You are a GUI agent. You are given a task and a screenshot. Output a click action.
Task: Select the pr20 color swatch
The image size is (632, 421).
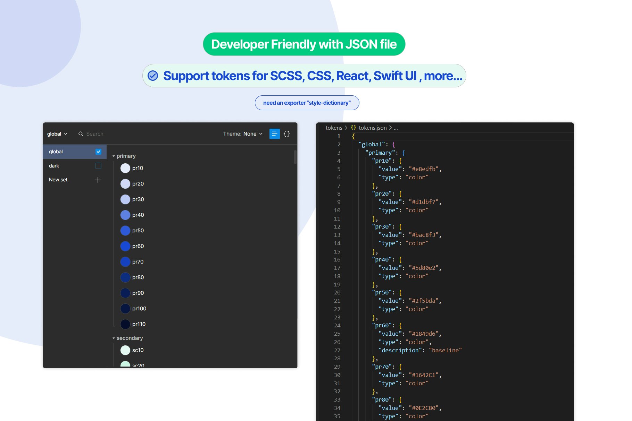125,184
